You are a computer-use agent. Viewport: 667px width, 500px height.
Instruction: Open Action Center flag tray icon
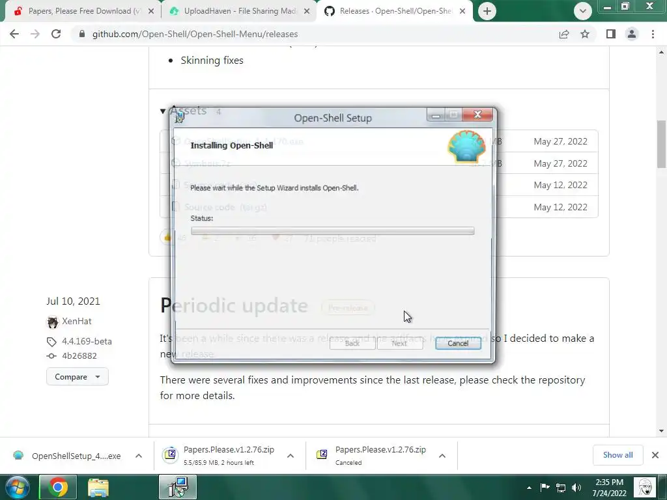[x=545, y=487]
